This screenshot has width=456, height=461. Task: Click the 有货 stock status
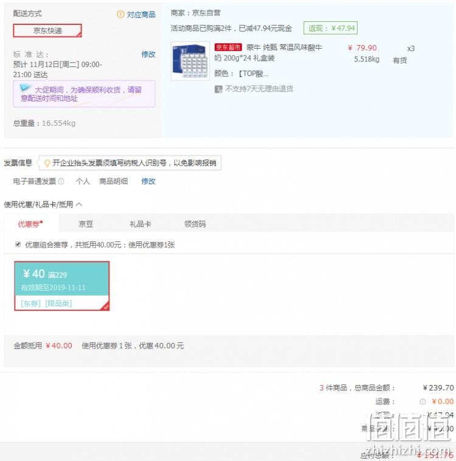point(400,60)
